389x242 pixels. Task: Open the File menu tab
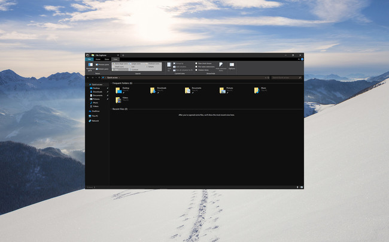[89, 59]
